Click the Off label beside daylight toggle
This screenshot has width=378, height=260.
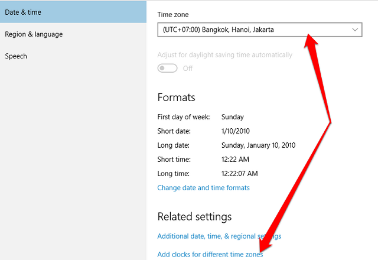click(188, 69)
